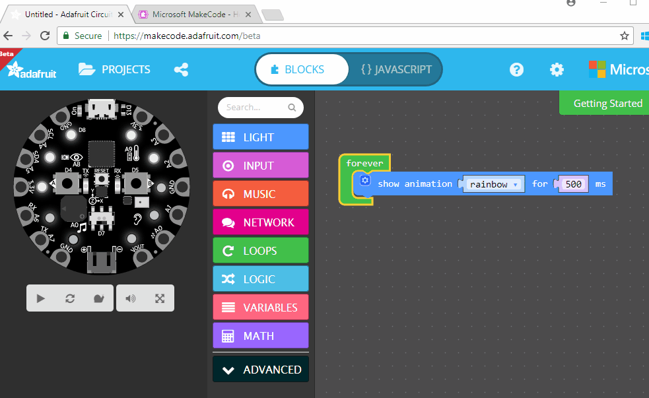Enable slow-mo with the snail icon
This screenshot has width=649, height=398.
pyautogui.click(x=98, y=298)
